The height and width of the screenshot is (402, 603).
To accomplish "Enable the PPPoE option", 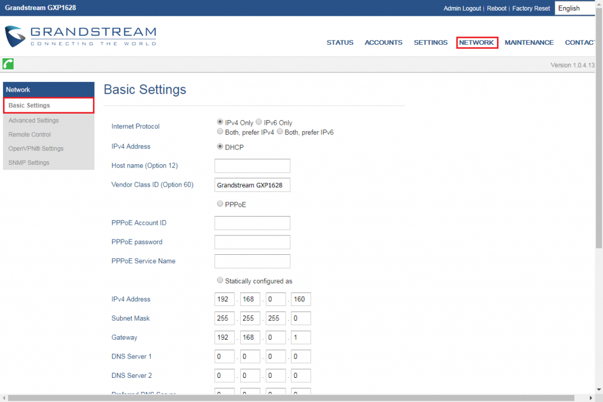I will pyautogui.click(x=220, y=204).
